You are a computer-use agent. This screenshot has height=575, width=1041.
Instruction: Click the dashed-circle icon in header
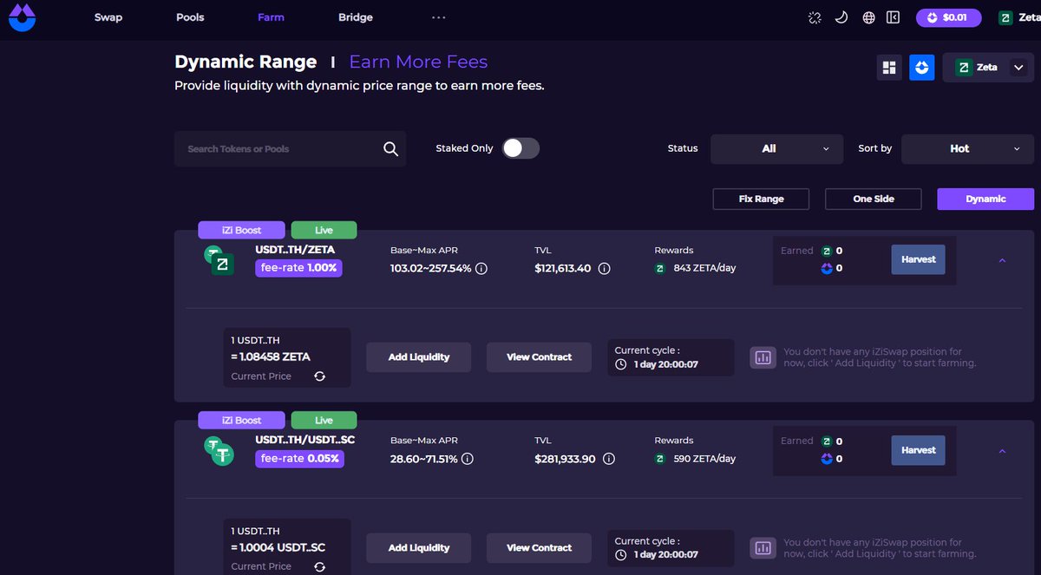[x=814, y=17]
